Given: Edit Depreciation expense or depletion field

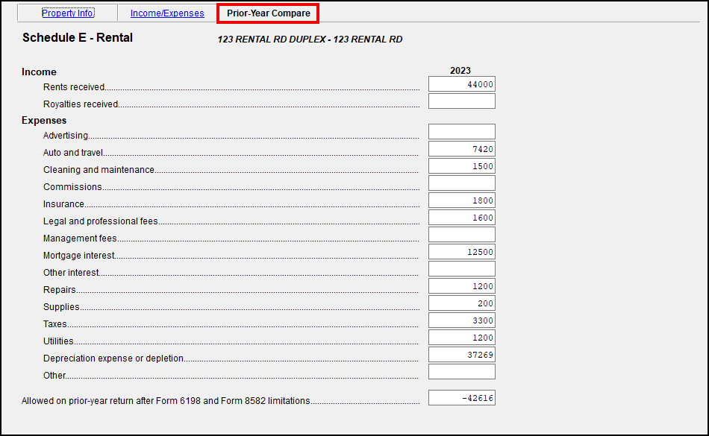Looking at the screenshot, I should point(462,355).
